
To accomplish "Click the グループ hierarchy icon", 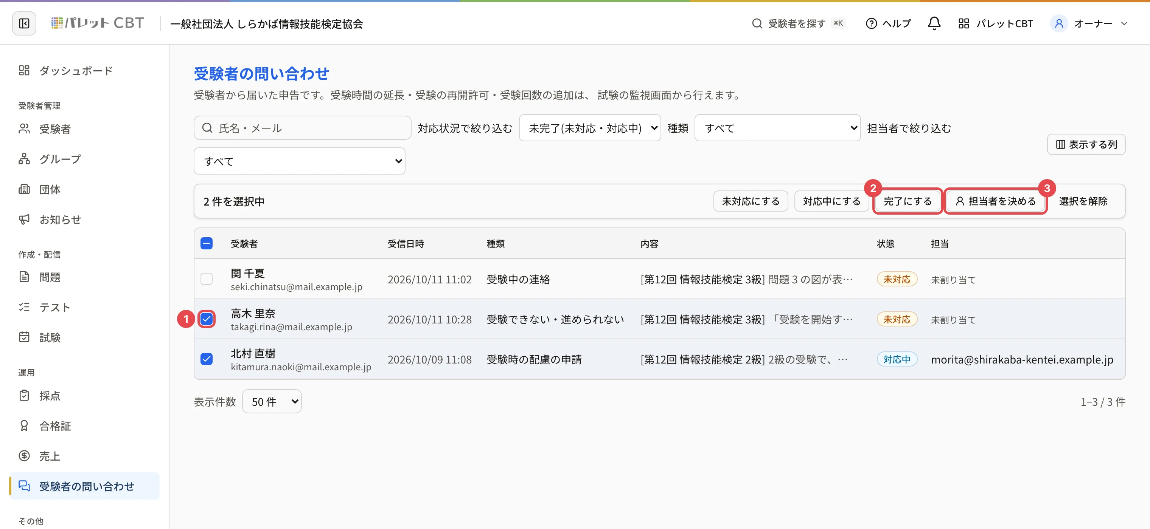I will click(x=24, y=159).
